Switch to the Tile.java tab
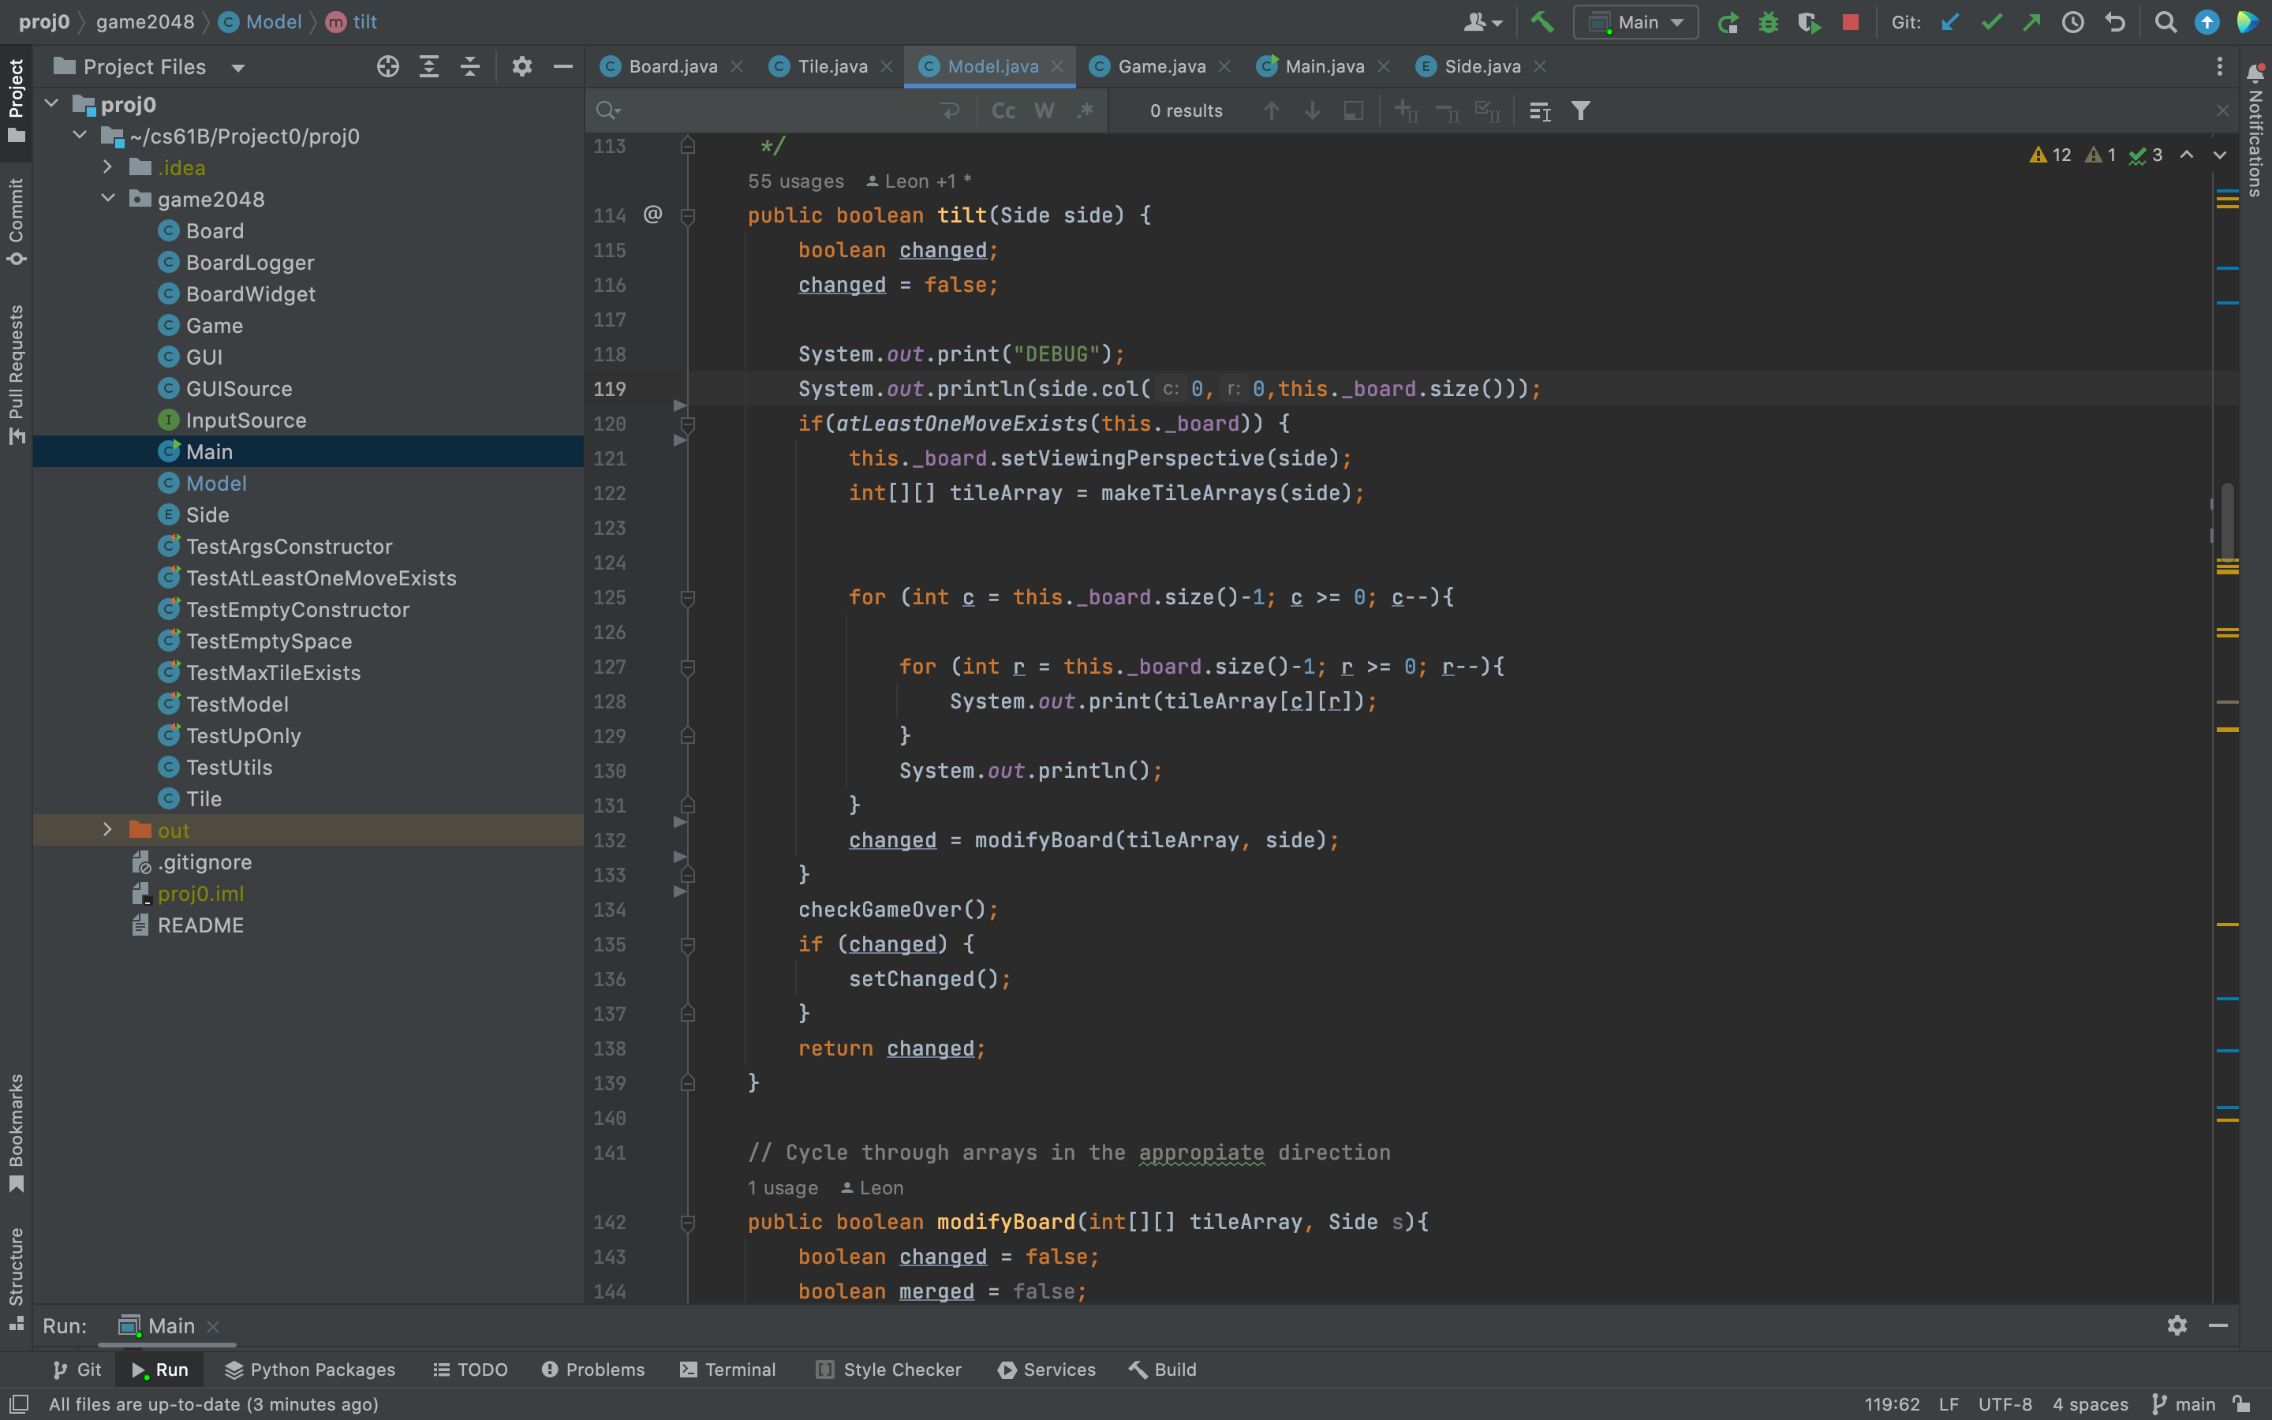 tap(831, 67)
